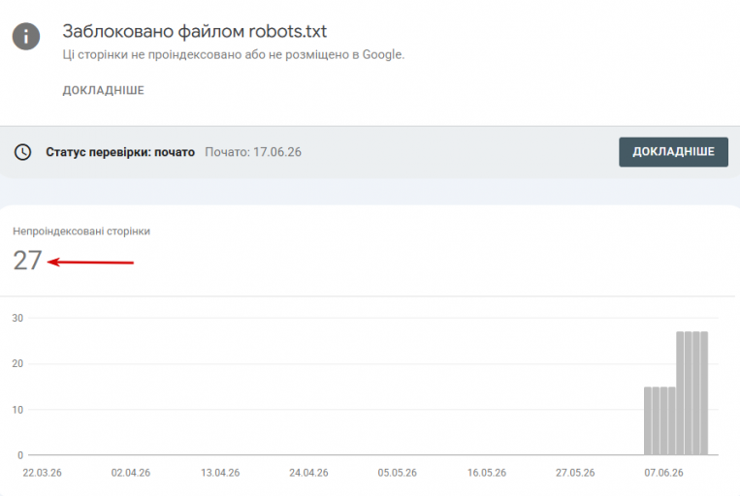Click the x-axis date label 05.05.26
740x496 pixels.
398,473
